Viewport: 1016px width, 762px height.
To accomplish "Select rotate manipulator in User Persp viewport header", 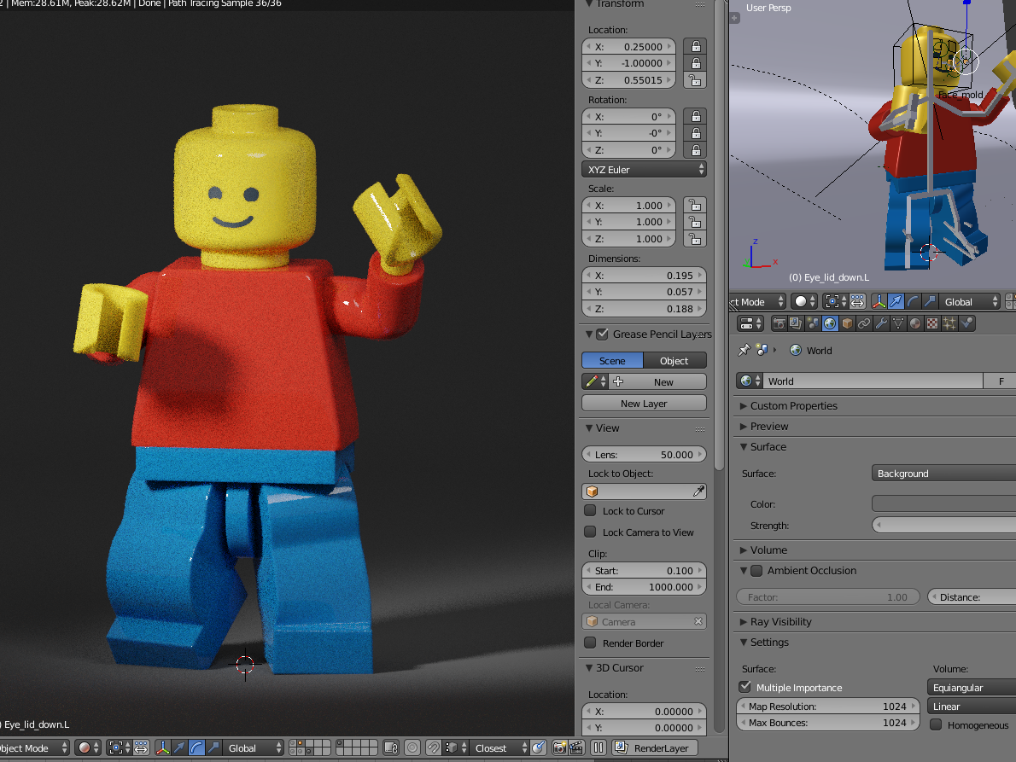I will coord(913,301).
